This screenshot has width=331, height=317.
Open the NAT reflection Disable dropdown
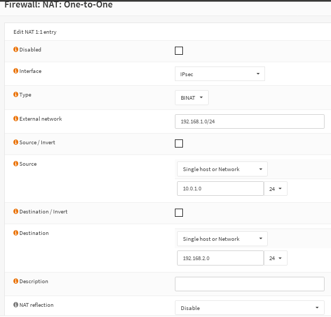tap(249, 308)
